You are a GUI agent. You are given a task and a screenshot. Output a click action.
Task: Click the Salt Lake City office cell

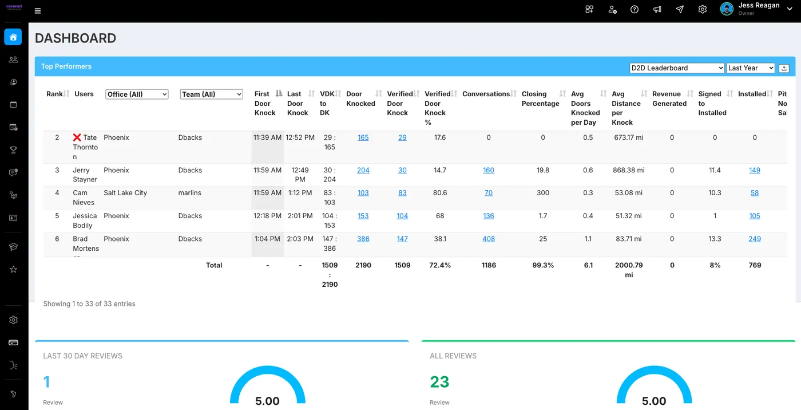[125, 193]
